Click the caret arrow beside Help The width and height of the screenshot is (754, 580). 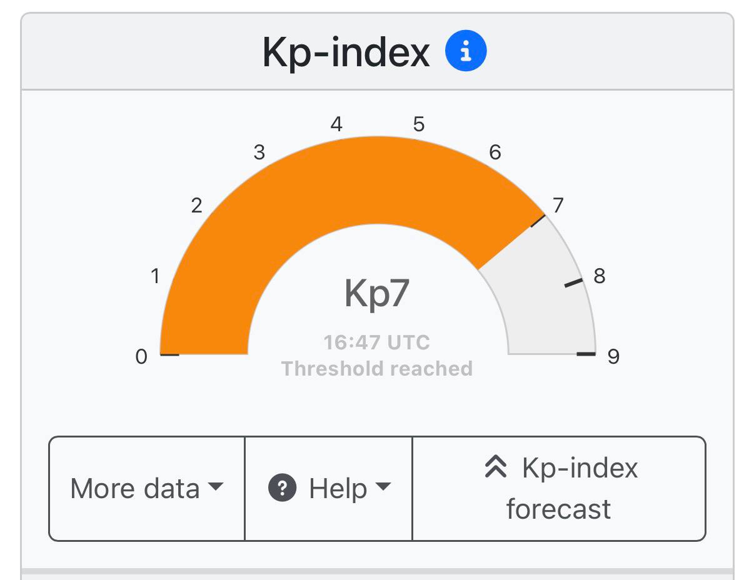click(383, 487)
